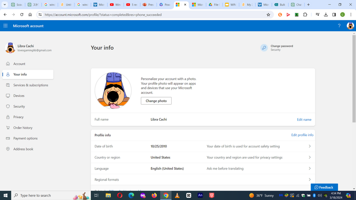Close the current Microsoft account tab

pos(185,5)
